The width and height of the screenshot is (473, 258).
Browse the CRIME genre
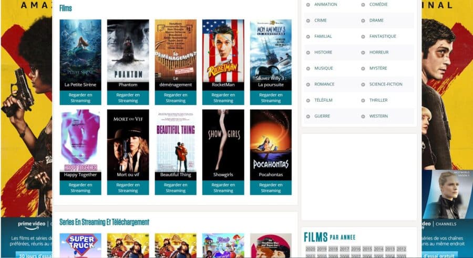(x=321, y=20)
